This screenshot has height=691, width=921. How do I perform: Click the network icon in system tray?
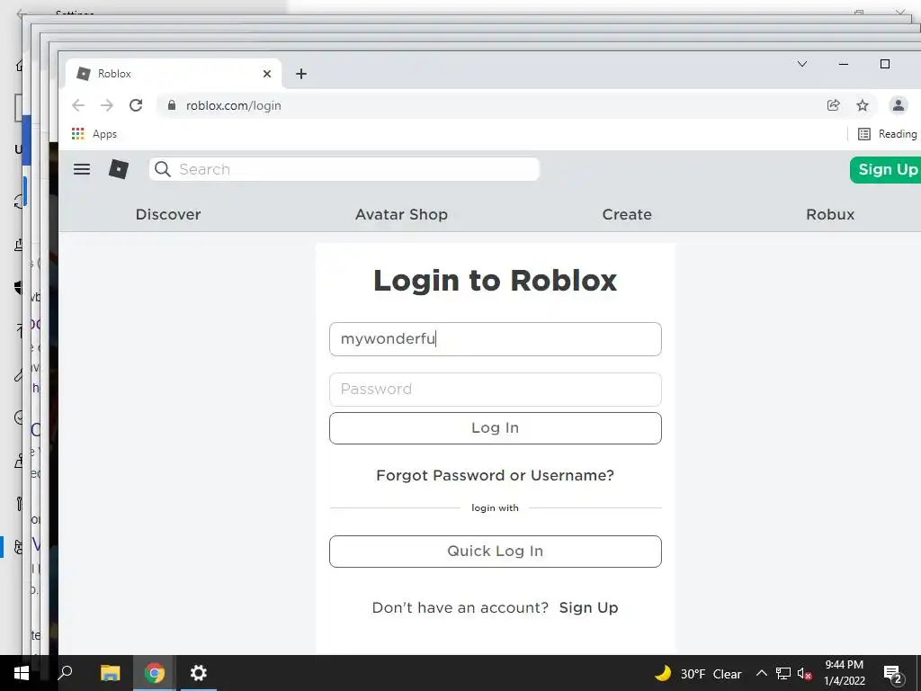point(783,673)
